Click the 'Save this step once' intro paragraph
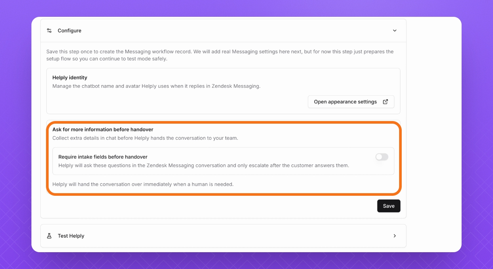 (220, 55)
